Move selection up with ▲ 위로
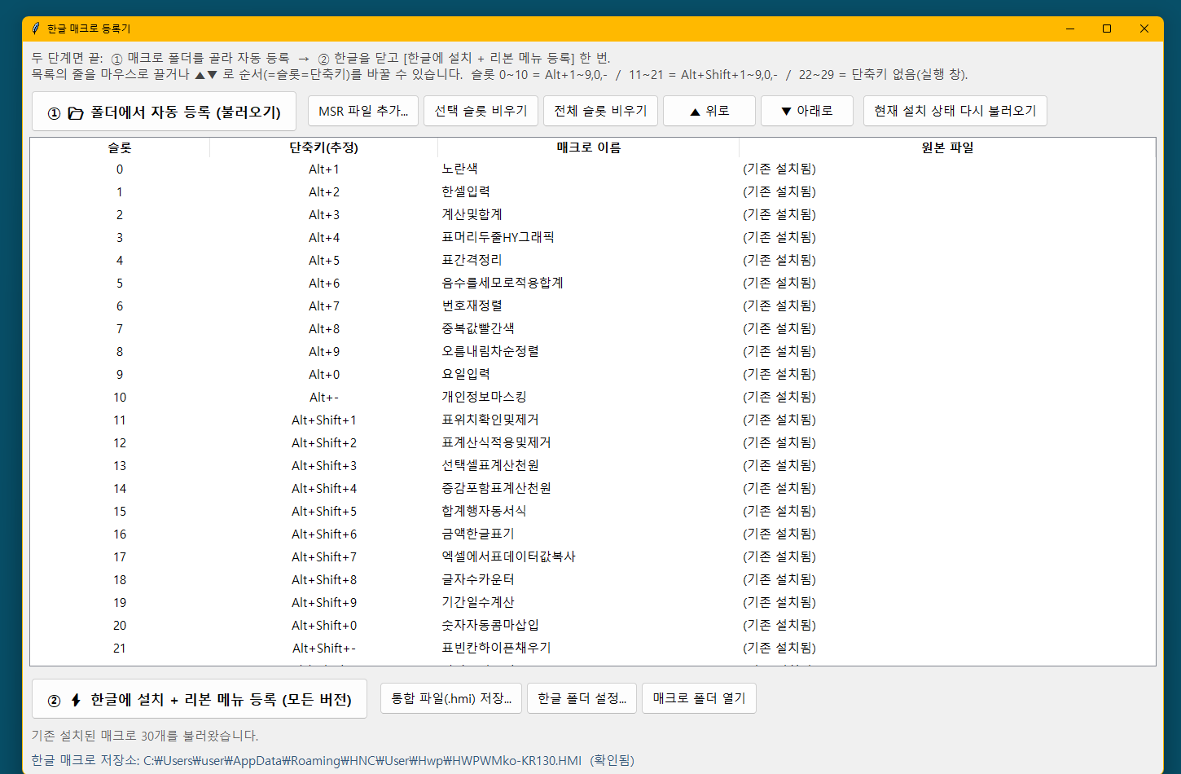 (x=709, y=111)
